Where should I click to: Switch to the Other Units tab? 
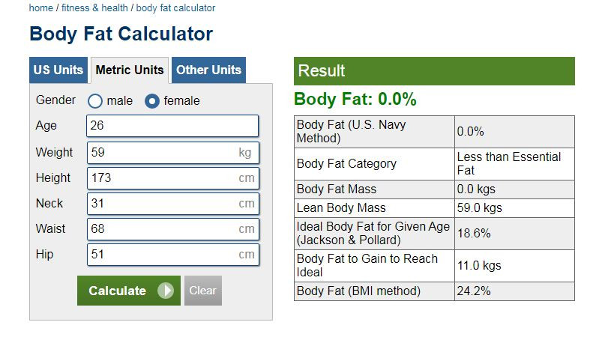coord(208,70)
